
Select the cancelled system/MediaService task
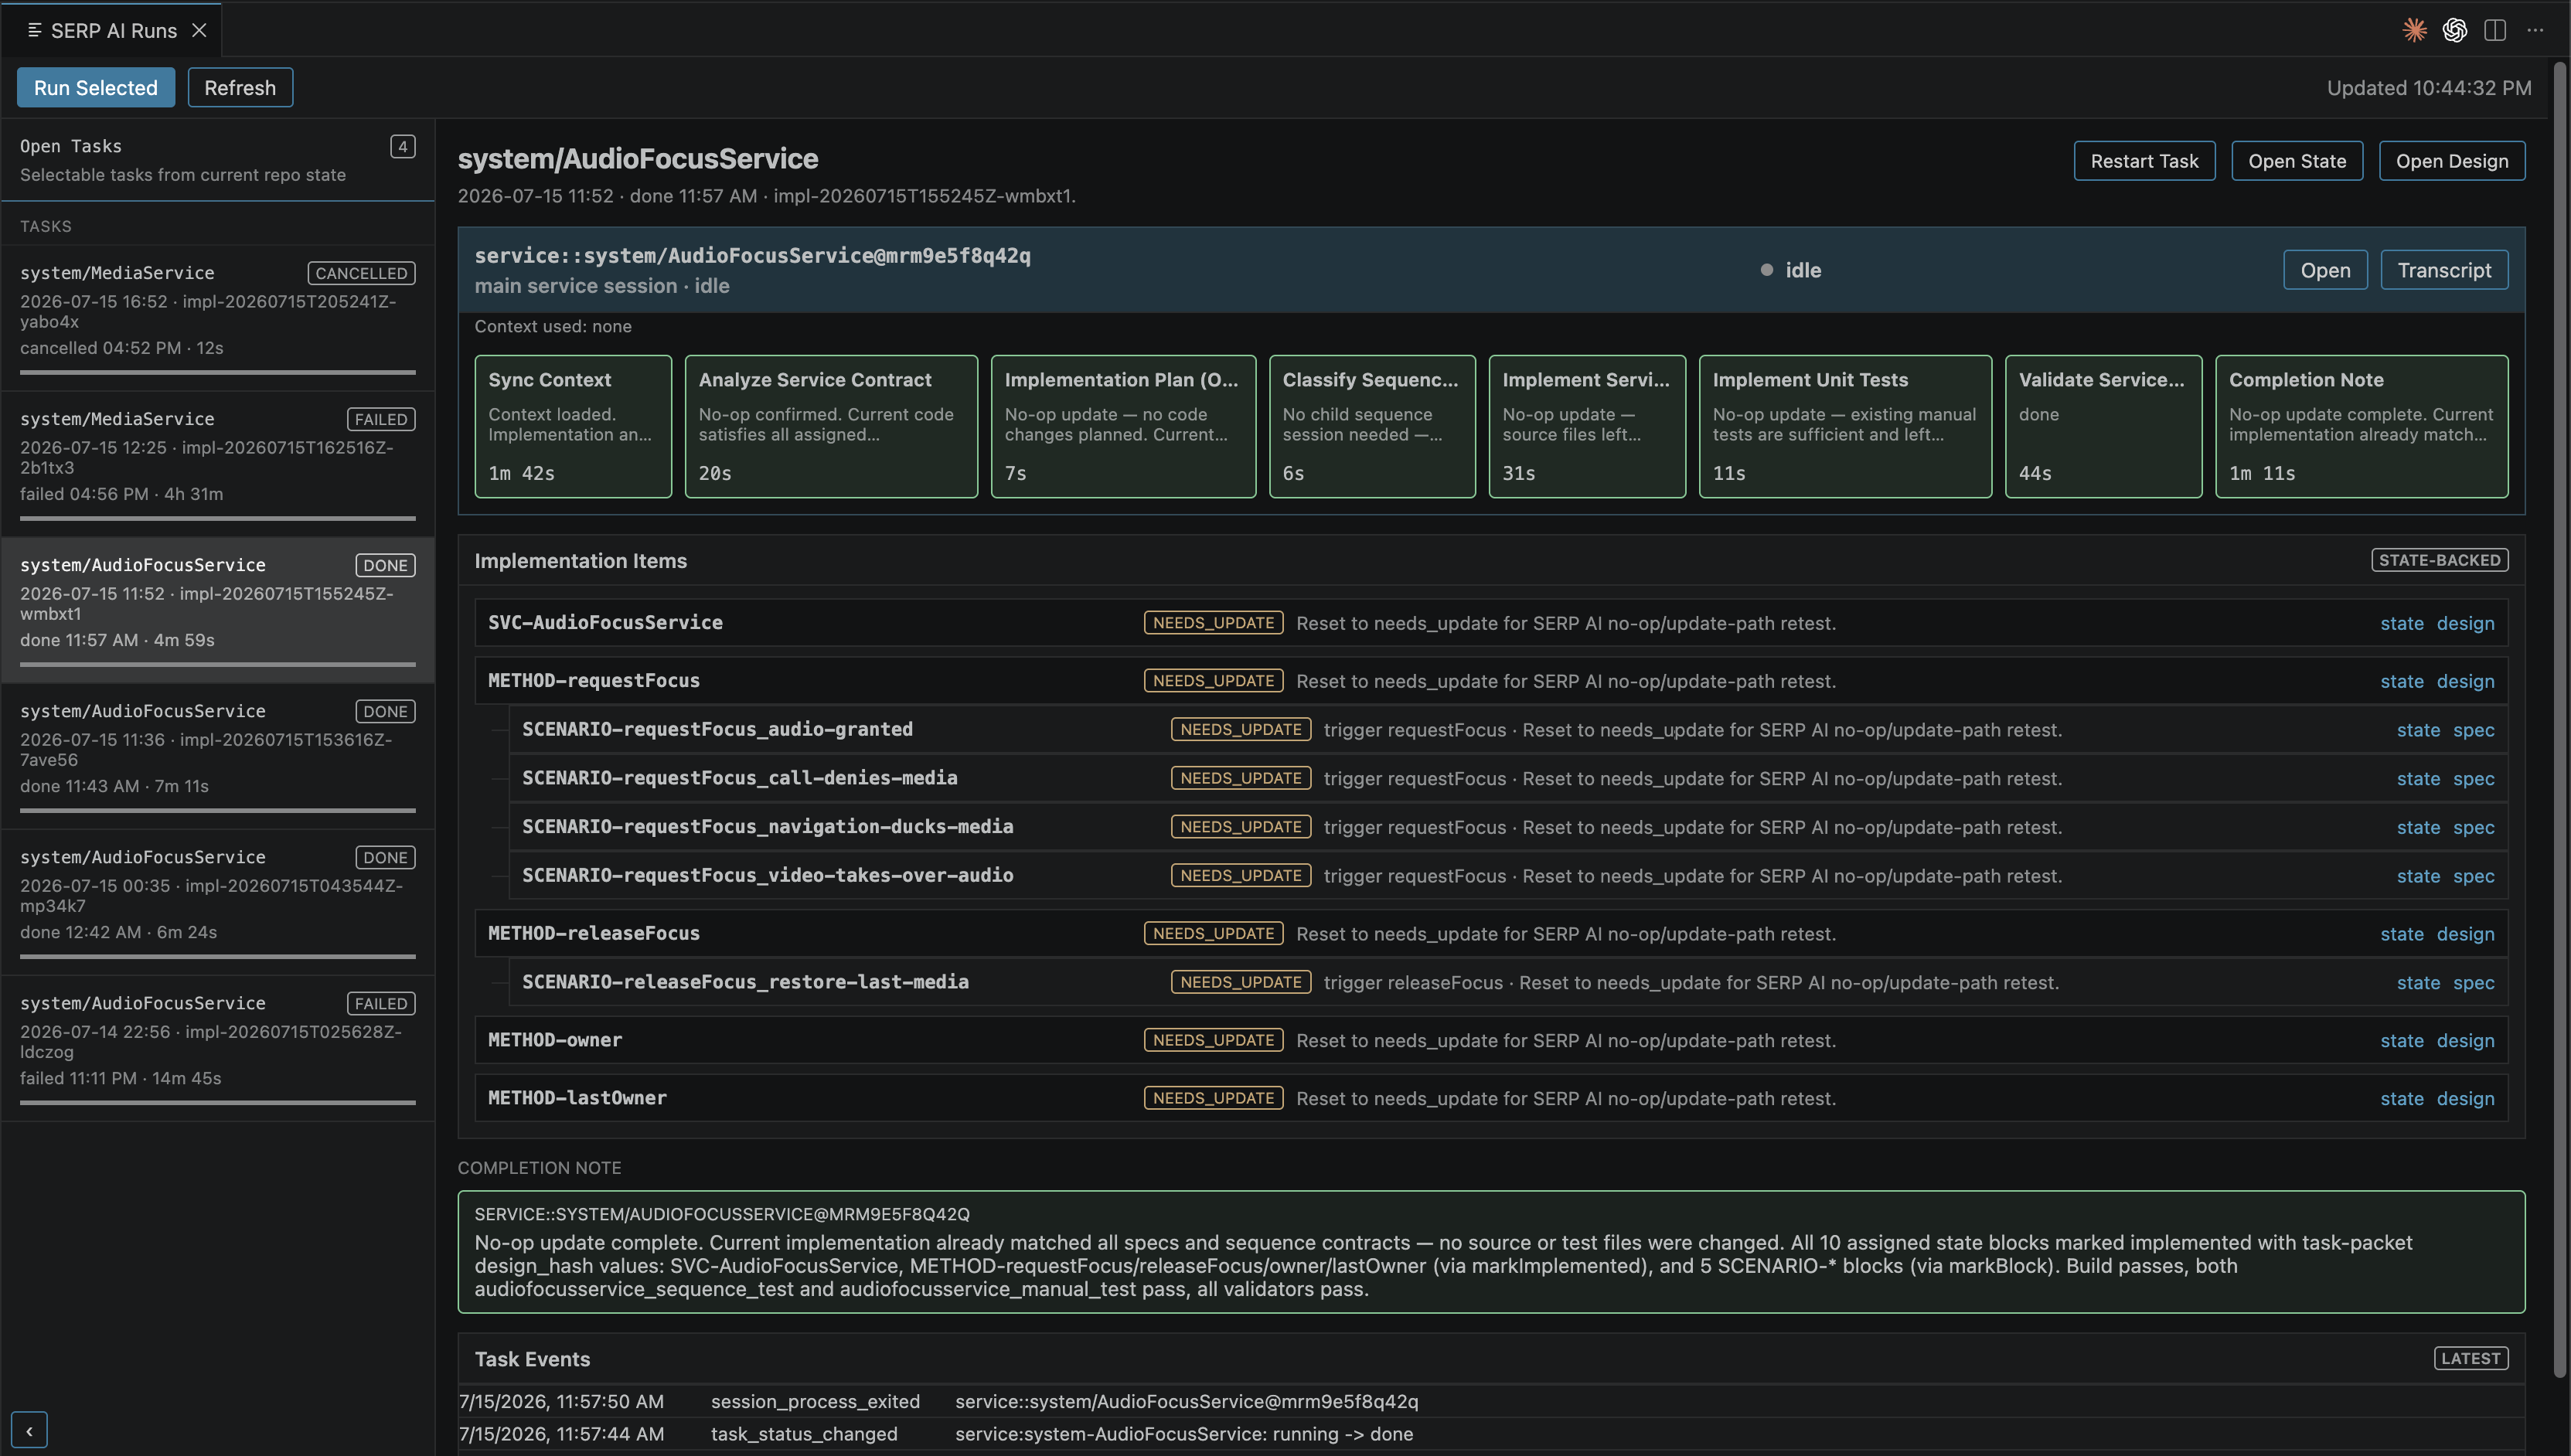tap(217, 318)
